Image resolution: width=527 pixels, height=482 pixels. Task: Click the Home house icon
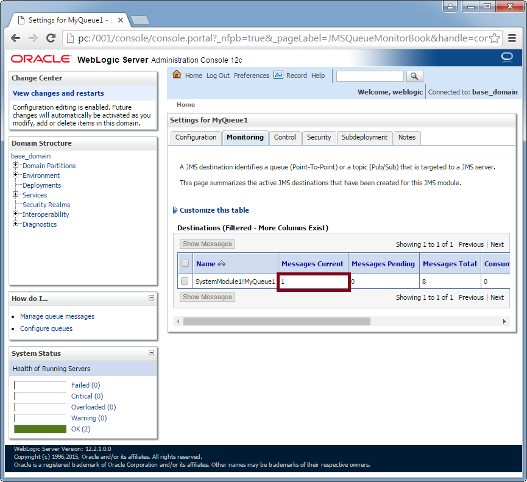[x=177, y=74]
